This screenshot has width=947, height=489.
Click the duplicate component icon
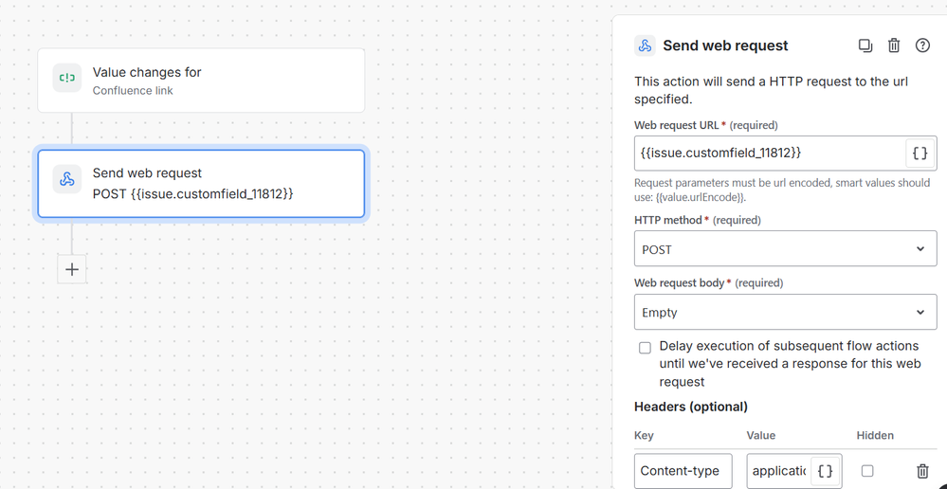[865, 45]
